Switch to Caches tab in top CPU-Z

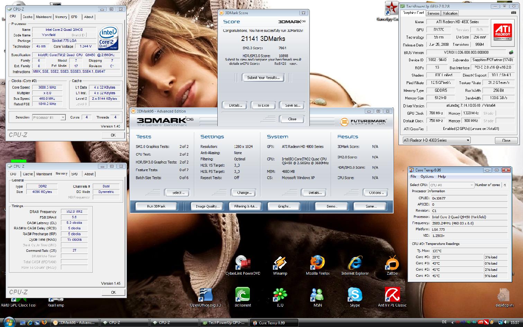27,17
